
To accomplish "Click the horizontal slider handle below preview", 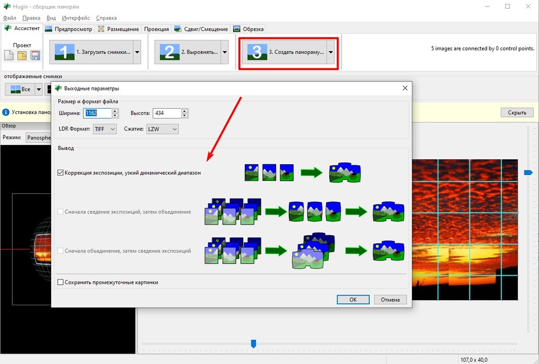I will coord(253,344).
